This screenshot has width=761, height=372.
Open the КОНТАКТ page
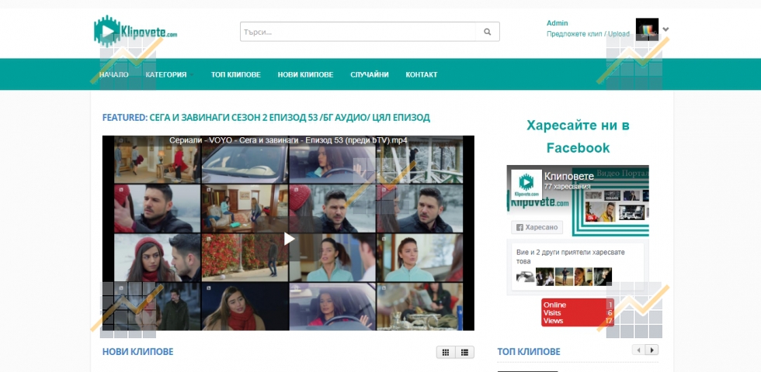tap(421, 74)
